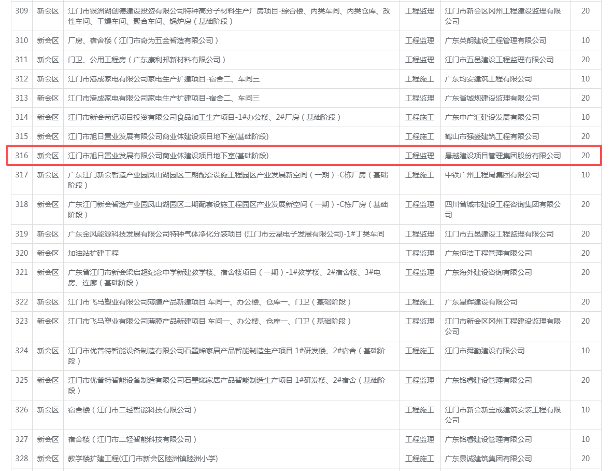Select 广东海外建设咨询有限公司 in row 321
Image resolution: width=613 pixels, height=471 pixels.
[x=488, y=272]
